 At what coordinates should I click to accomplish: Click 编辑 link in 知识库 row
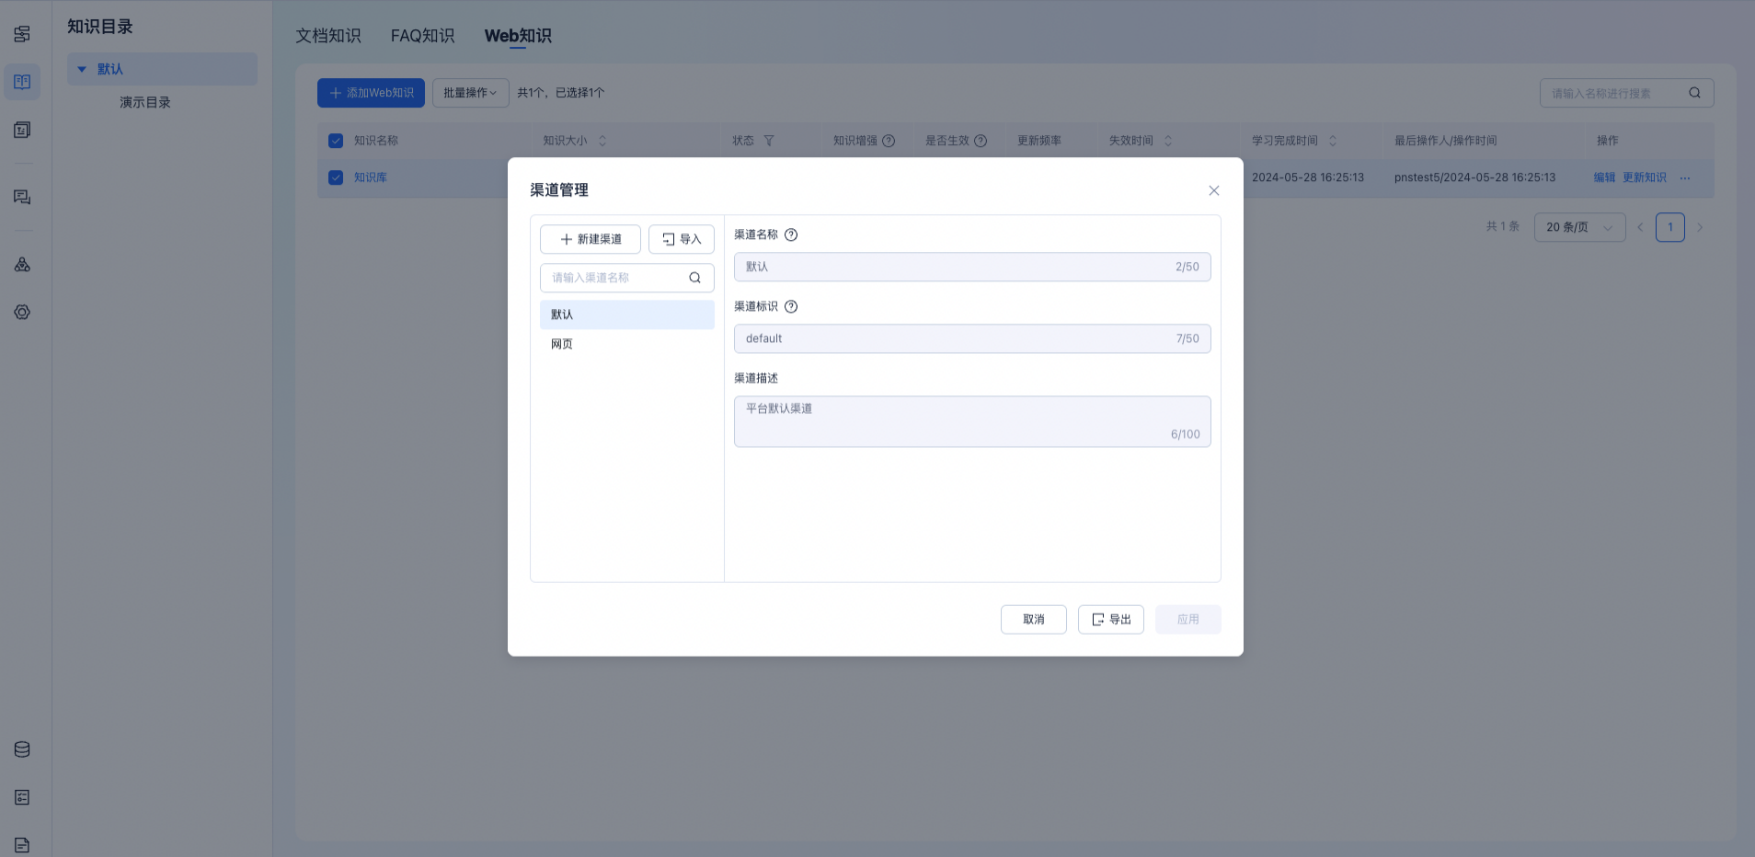pos(1604,177)
